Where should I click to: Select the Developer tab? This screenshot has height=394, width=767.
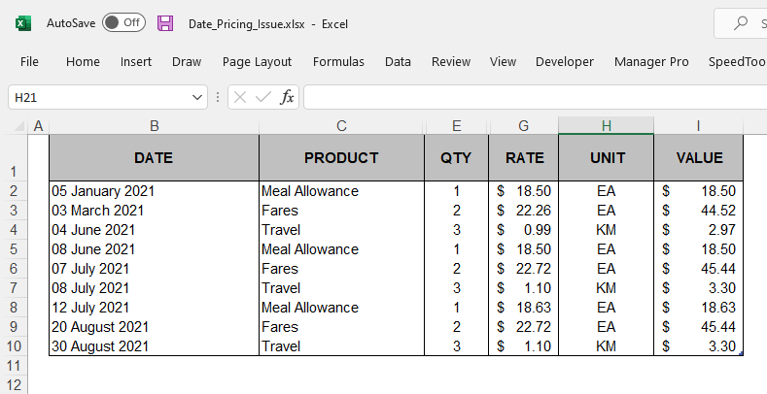(x=564, y=61)
